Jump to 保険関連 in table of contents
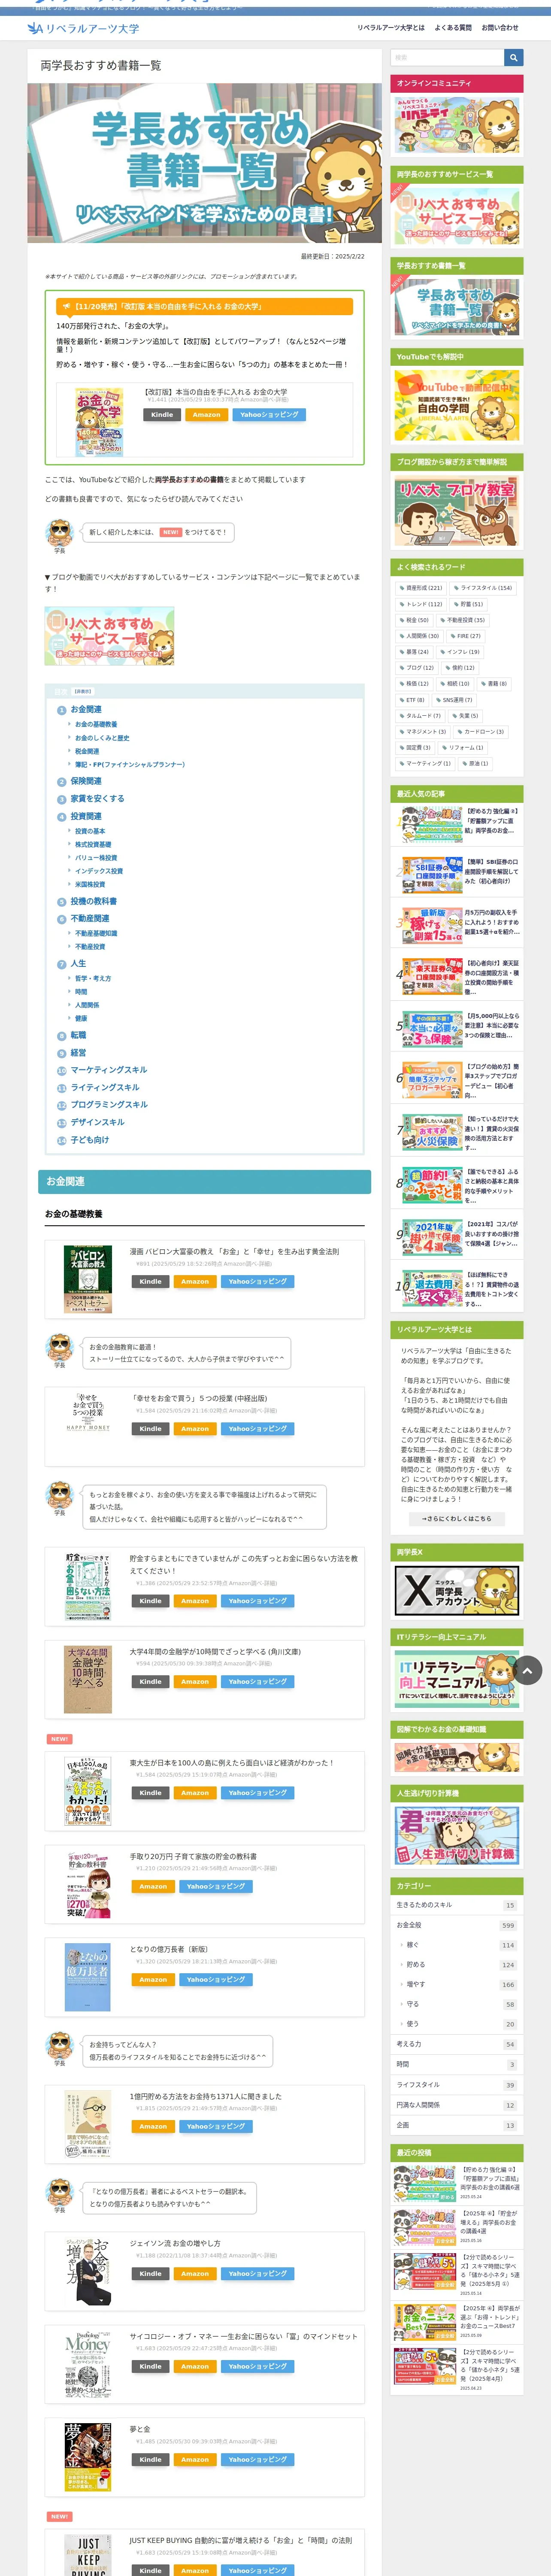 (x=86, y=781)
